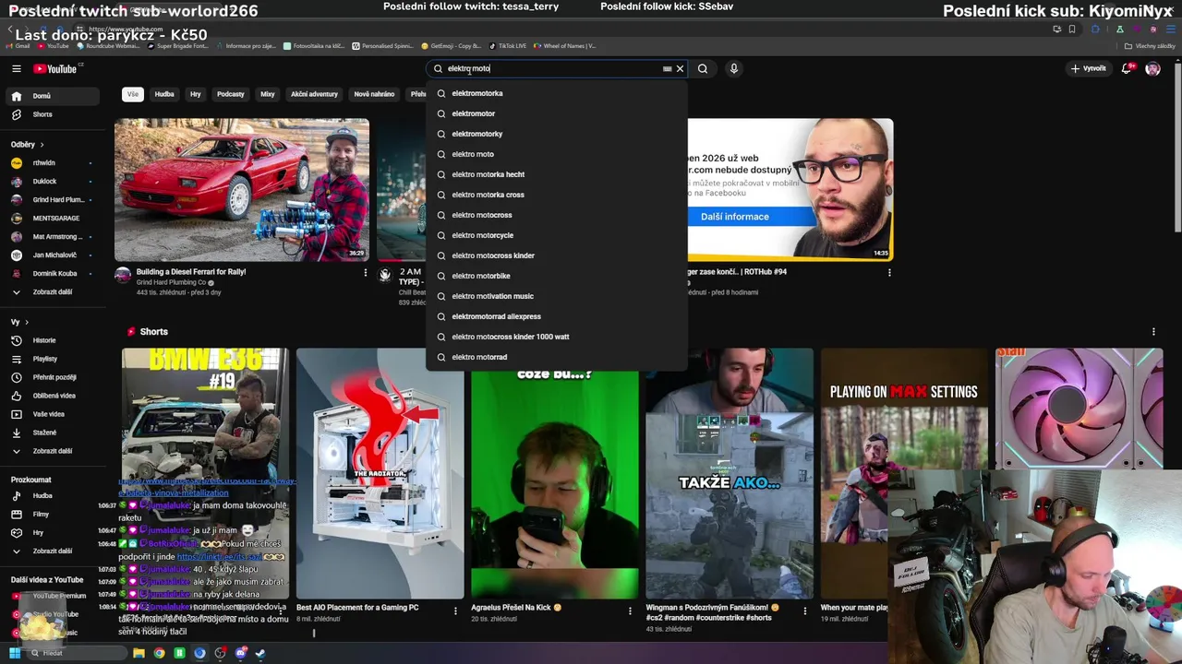Choose suggestion elektromotor
The width and height of the screenshot is (1182, 664).
pyautogui.click(x=557, y=113)
